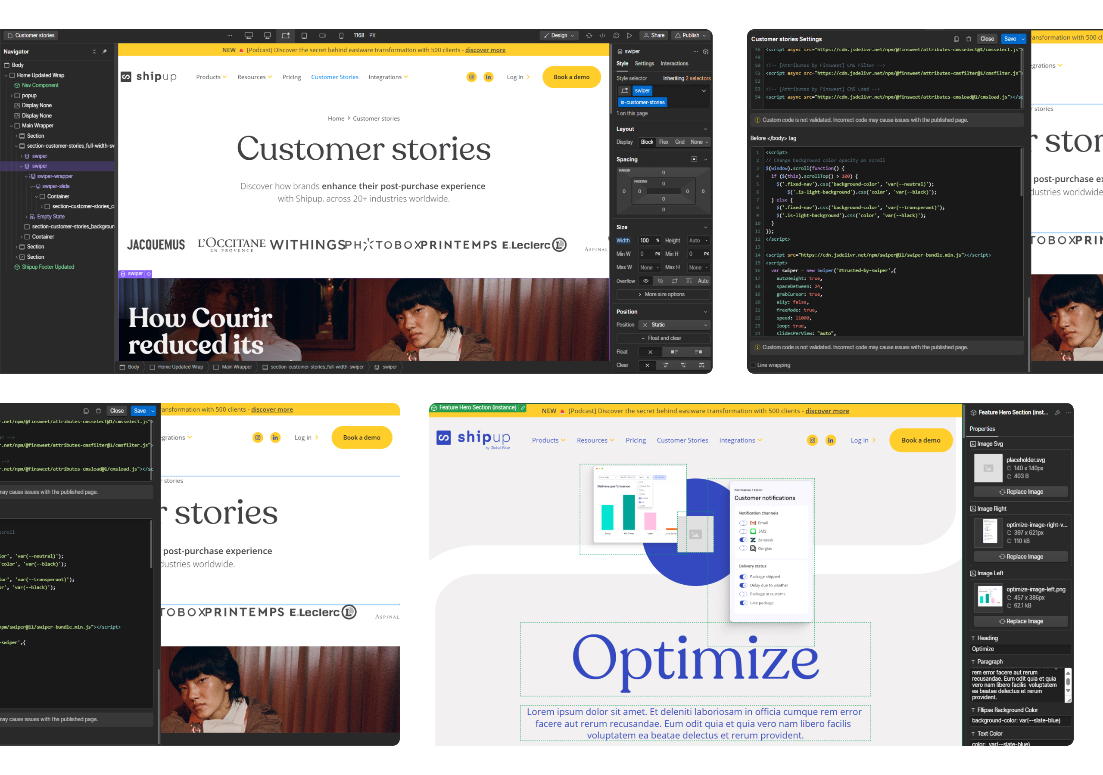1103x775 pixels.
Task: Click Pricing in the Designer canvas navbar
Action: 292,77
